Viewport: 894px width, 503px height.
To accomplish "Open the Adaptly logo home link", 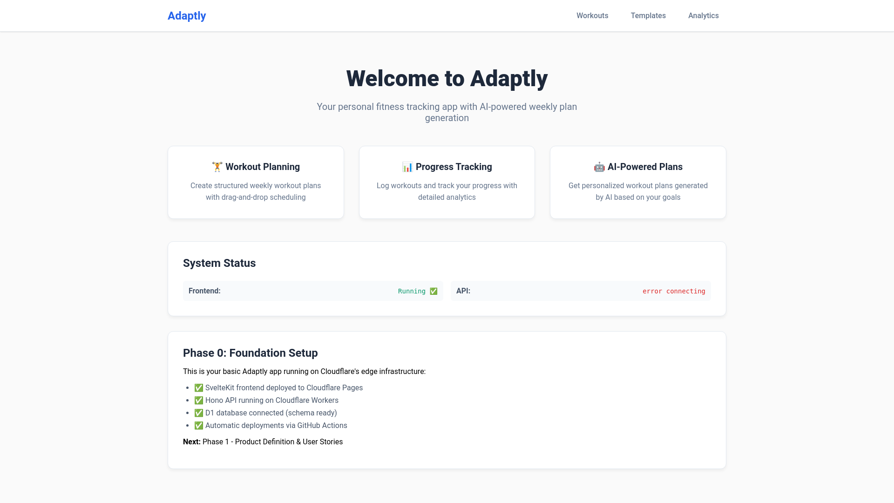I will coord(187,16).
